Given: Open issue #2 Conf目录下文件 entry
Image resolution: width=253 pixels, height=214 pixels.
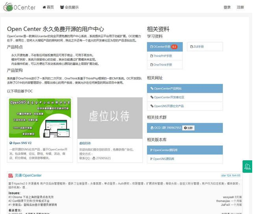Looking at the screenshot, I should click(29, 201).
